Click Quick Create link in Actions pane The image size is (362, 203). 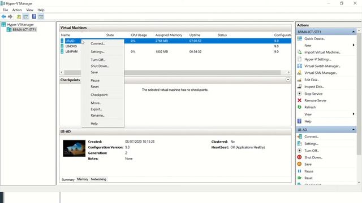pyautogui.click(x=314, y=39)
